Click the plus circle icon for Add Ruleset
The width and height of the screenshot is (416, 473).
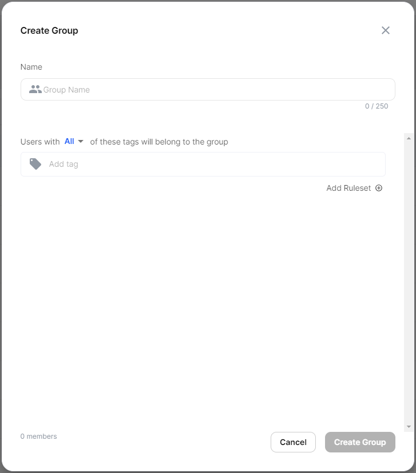pos(379,188)
